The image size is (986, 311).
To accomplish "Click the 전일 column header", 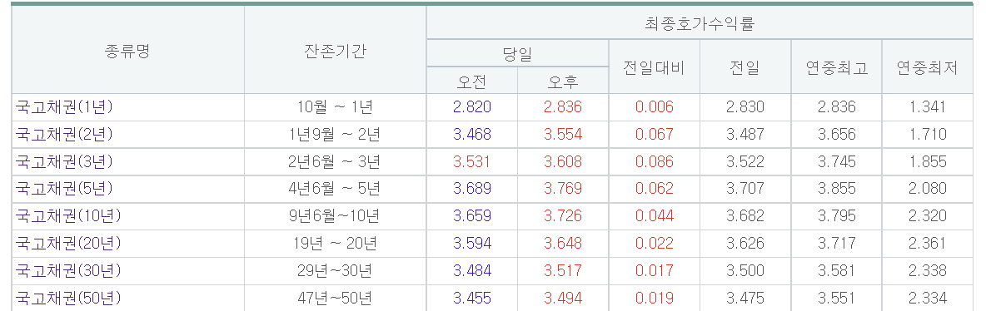I will [745, 67].
